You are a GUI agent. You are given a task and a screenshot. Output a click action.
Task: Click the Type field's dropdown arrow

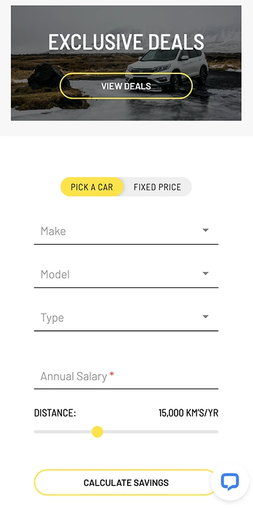[206, 317]
